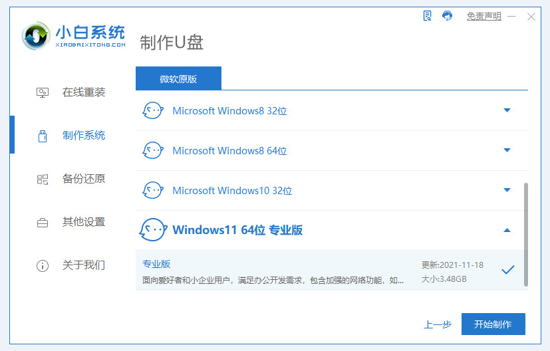
Task: Contact customer service via headset icon
Action: click(x=448, y=16)
